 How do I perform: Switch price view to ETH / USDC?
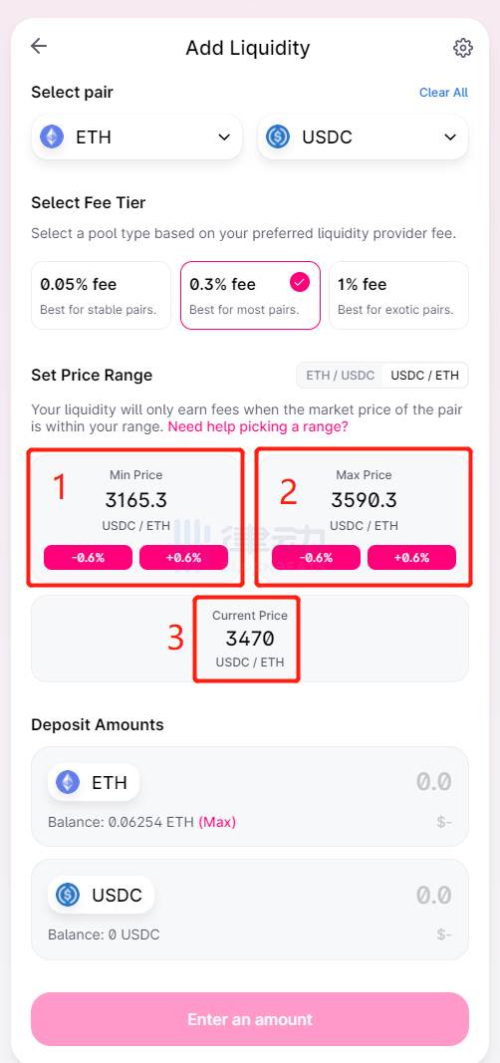pyautogui.click(x=340, y=375)
